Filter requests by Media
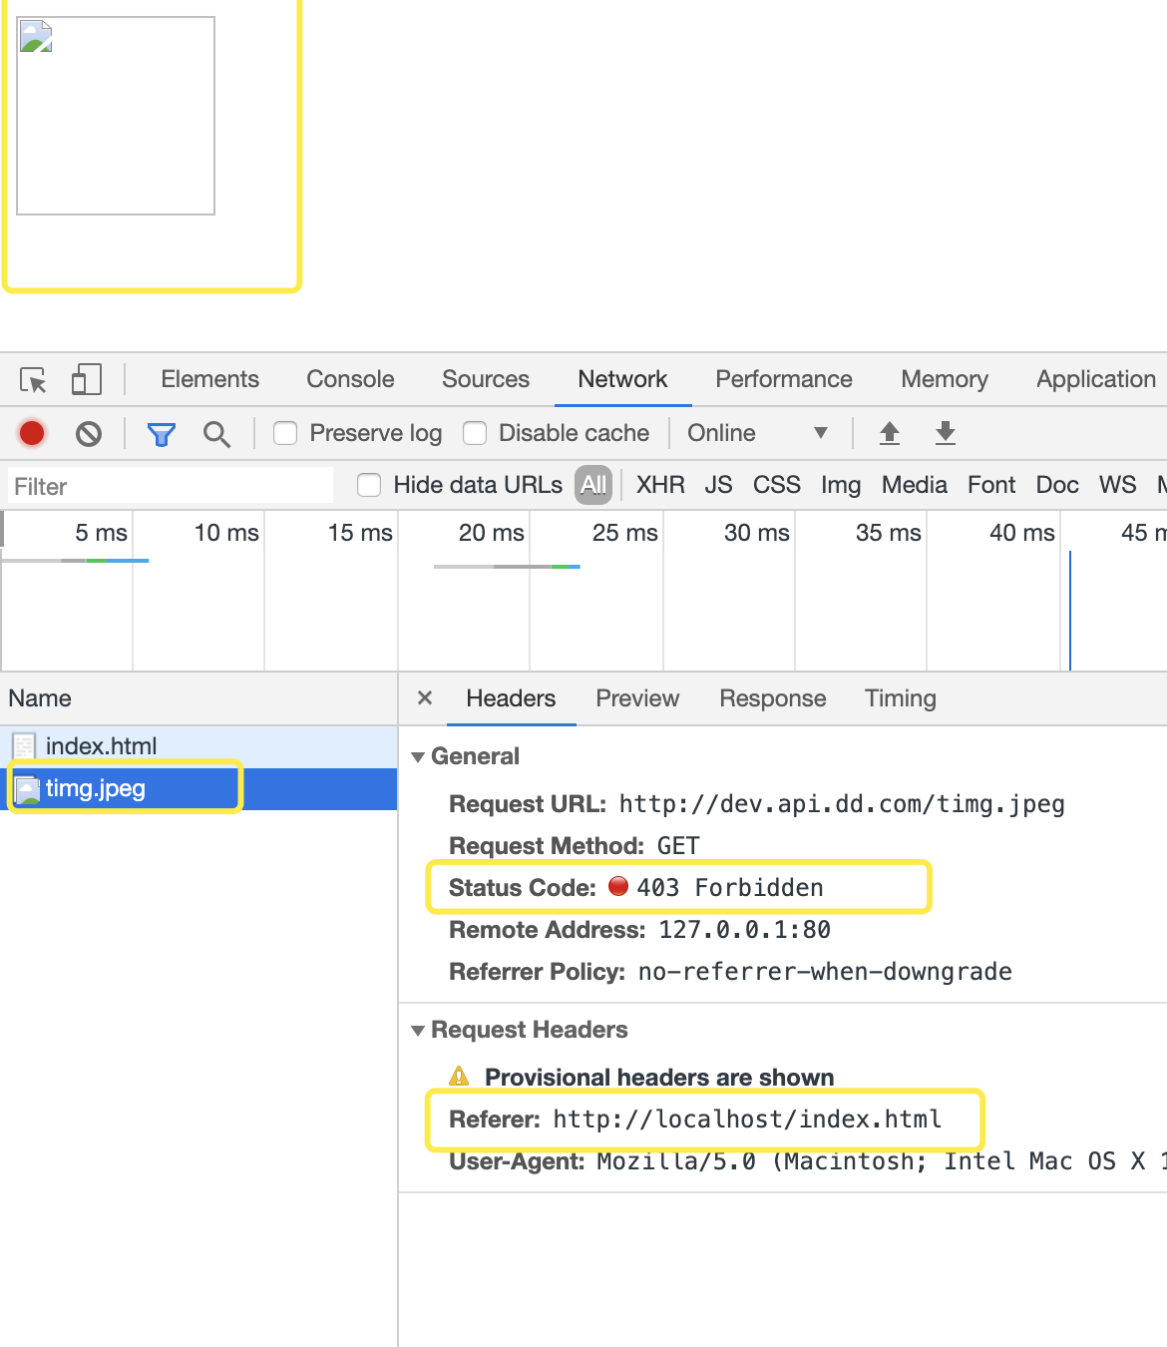The width and height of the screenshot is (1167, 1347). (915, 485)
